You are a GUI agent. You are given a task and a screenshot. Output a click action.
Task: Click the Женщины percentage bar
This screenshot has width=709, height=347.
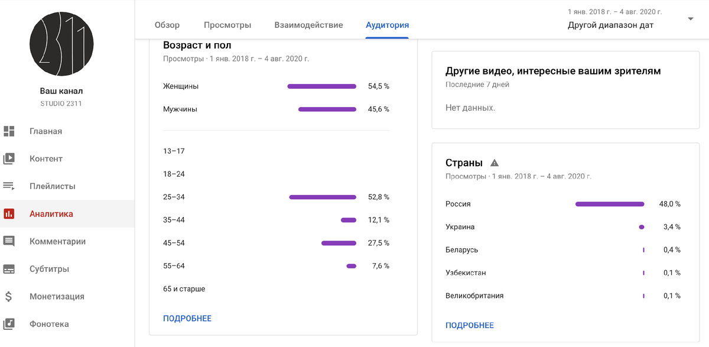[x=322, y=86]
